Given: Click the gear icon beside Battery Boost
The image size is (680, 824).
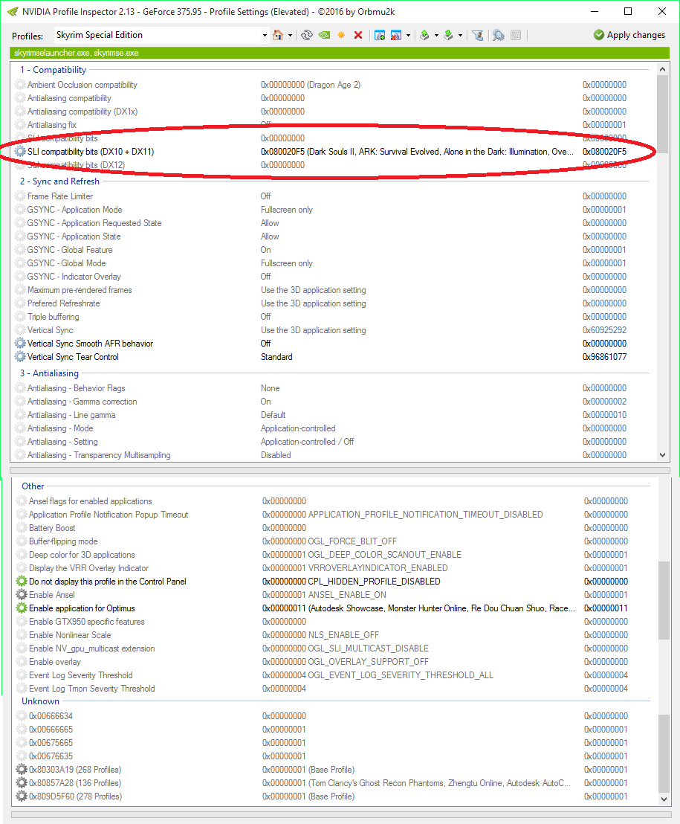Looking at the screenshot, I should 22,527.
